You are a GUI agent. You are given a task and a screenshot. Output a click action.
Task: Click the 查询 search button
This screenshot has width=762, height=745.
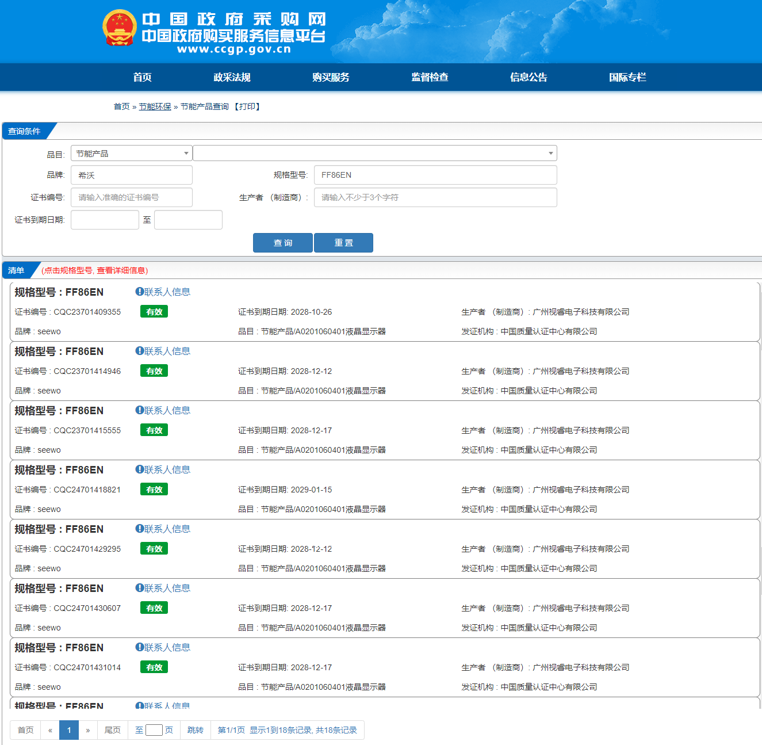click(283, 243)
